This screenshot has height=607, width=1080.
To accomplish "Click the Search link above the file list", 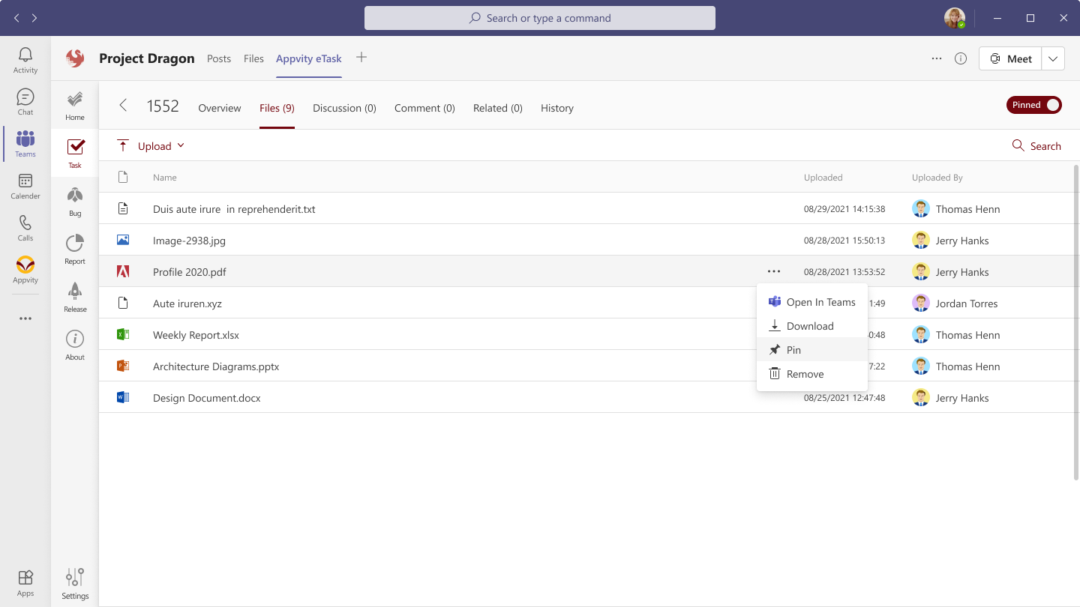I will pos(1036,146).
